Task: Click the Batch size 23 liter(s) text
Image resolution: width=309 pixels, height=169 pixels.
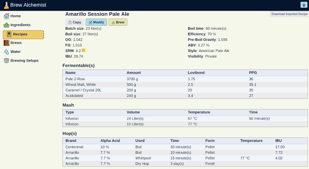Action: (83, 28)
